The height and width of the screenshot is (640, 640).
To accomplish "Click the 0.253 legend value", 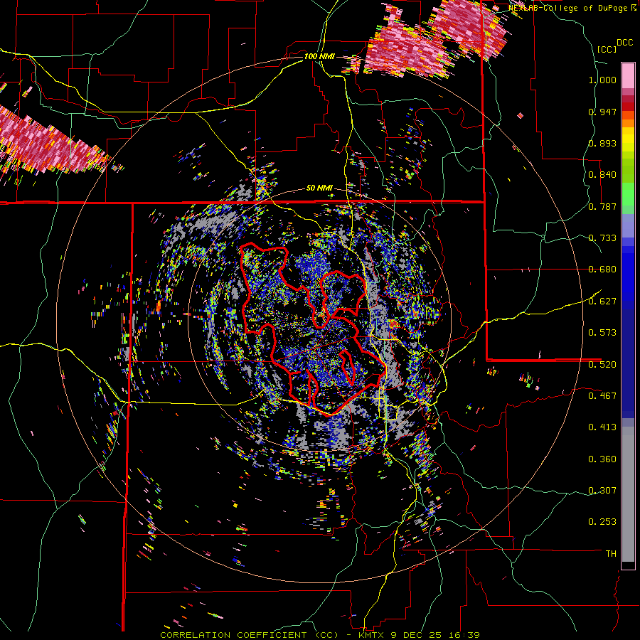I will pyautogui.click(x=602, y=522).
